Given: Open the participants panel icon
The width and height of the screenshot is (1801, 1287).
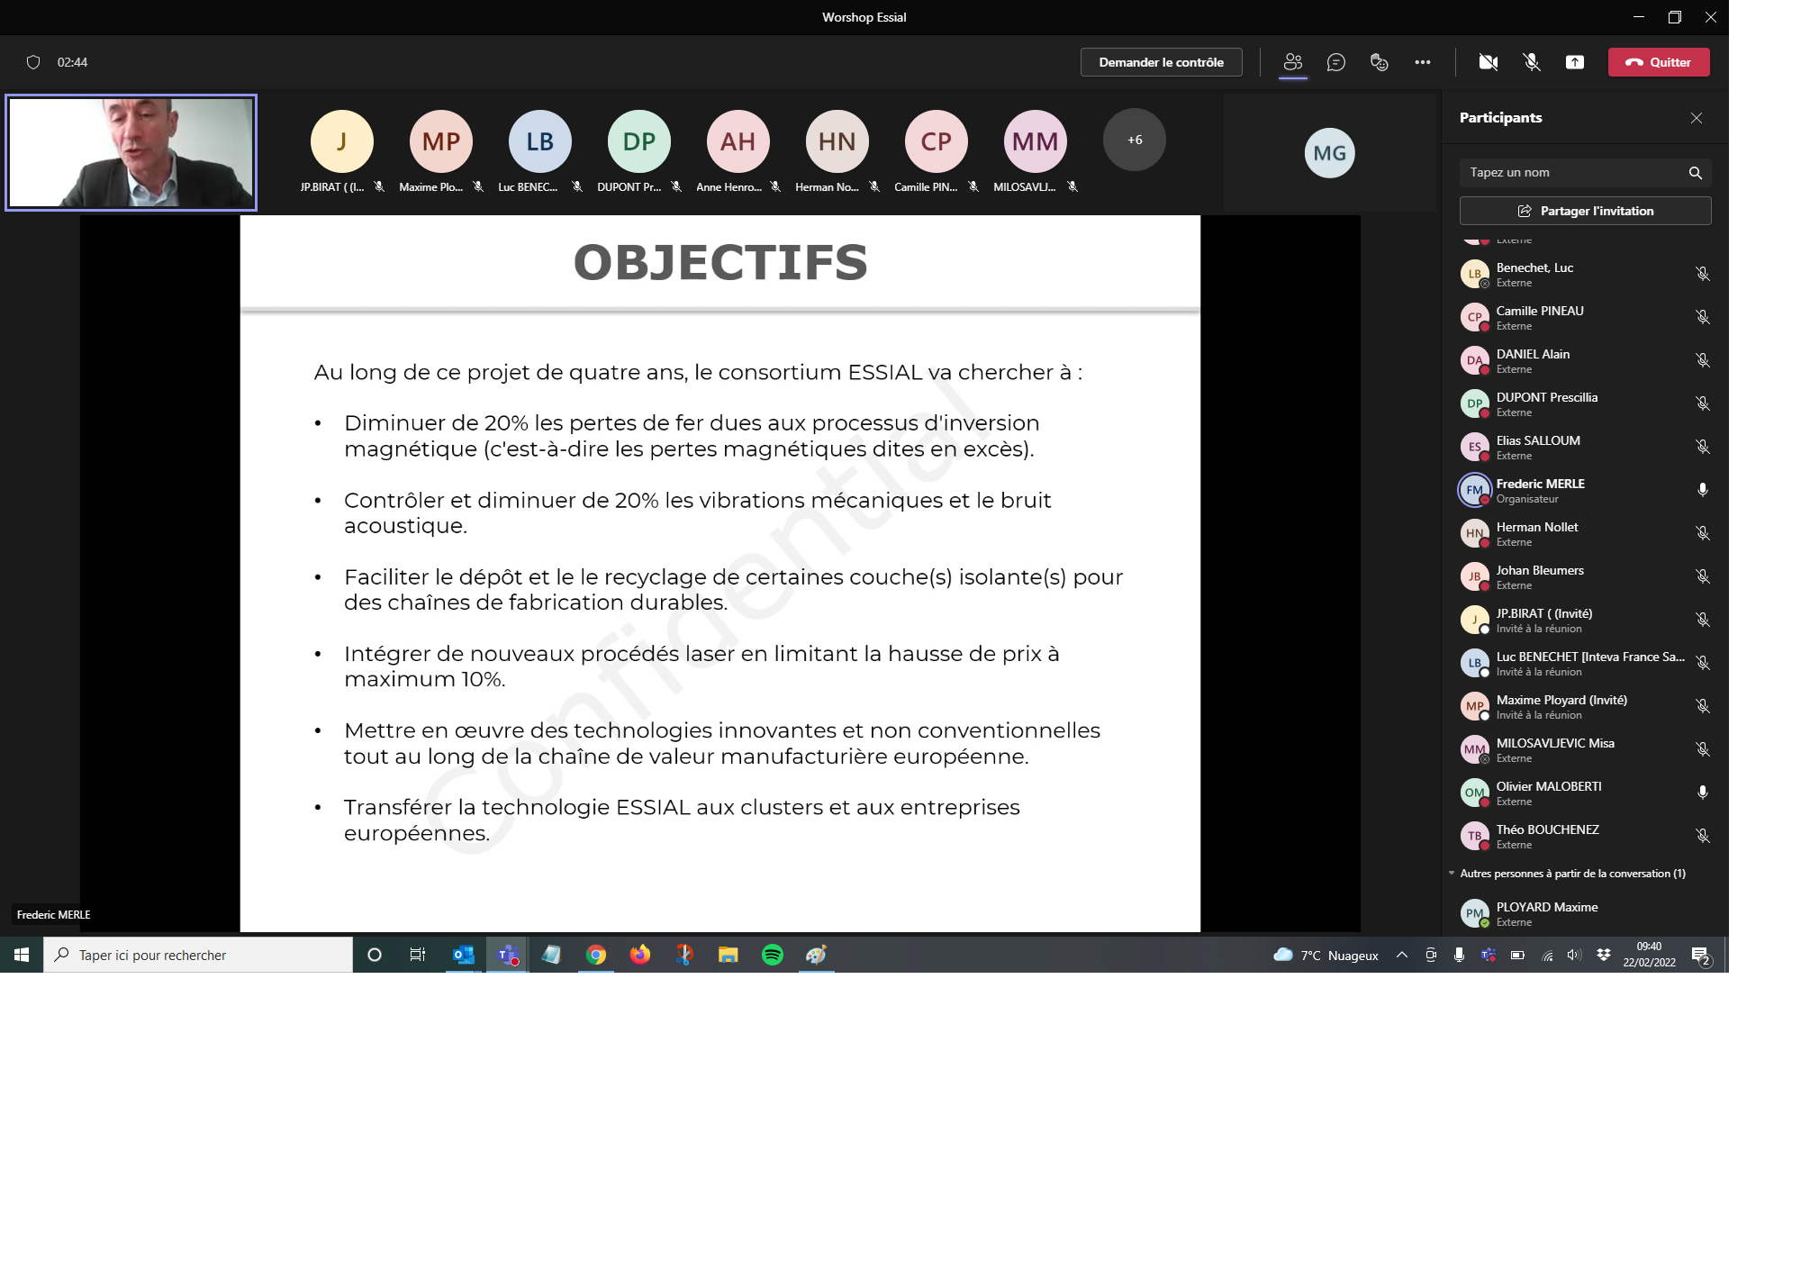Looking at the screenshot, I should tap(1293, 62).
